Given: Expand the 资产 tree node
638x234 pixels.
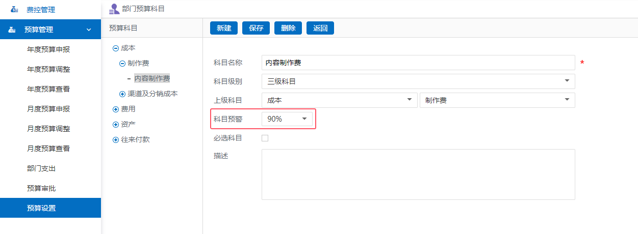Looking at the screenshot, I should pyautogui.click(x=115, y=124).
